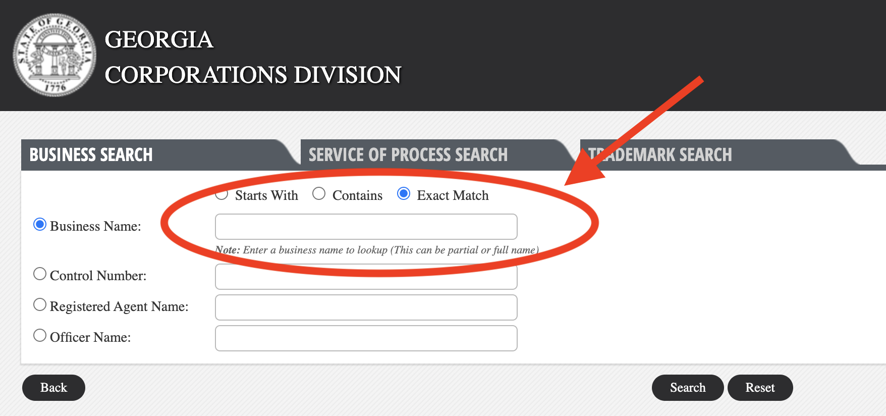Open the Service of Process Search tab
This screenshot has height=416, width=886.
[408, 155]
